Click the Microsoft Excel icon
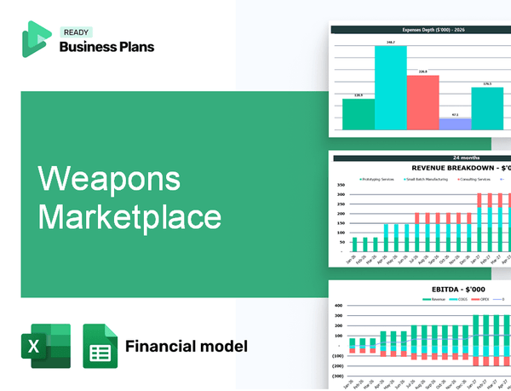 (x=44, y=346)
